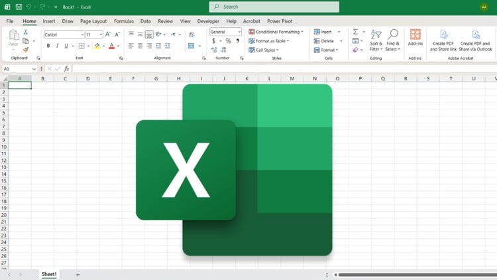The image size is (497, 280).
Task: Apply the Percent Style format
Action: [x=228, y=40]
